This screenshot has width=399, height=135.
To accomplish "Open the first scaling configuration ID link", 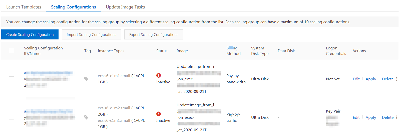I will (x=49, y=73).
